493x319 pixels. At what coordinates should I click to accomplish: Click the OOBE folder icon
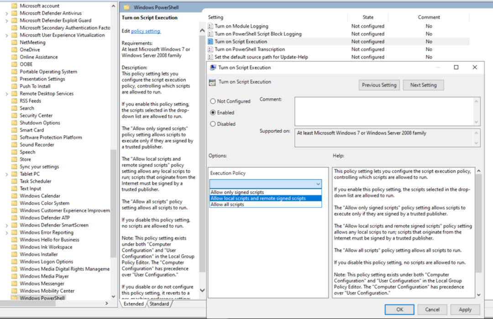tap(14, 64)
